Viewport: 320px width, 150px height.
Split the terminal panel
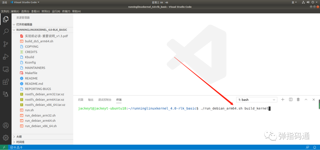[x=291, y=100]
